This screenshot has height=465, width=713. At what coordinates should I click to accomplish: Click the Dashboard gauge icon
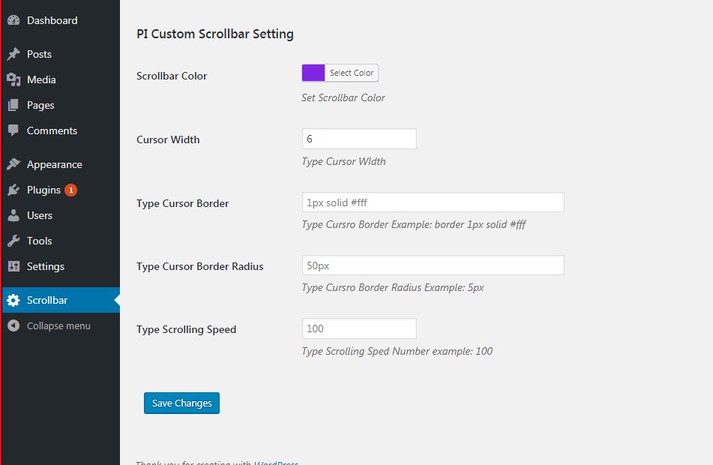click(13, 20)
